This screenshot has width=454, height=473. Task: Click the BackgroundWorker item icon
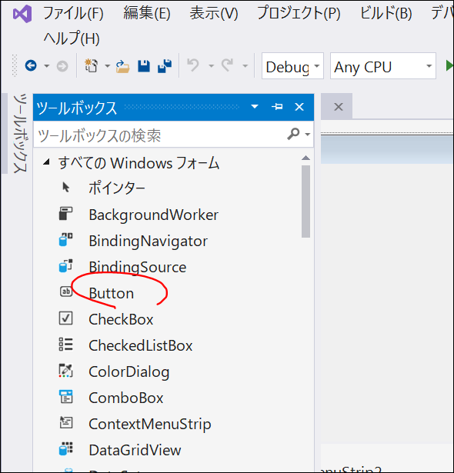tap(66, 214)
